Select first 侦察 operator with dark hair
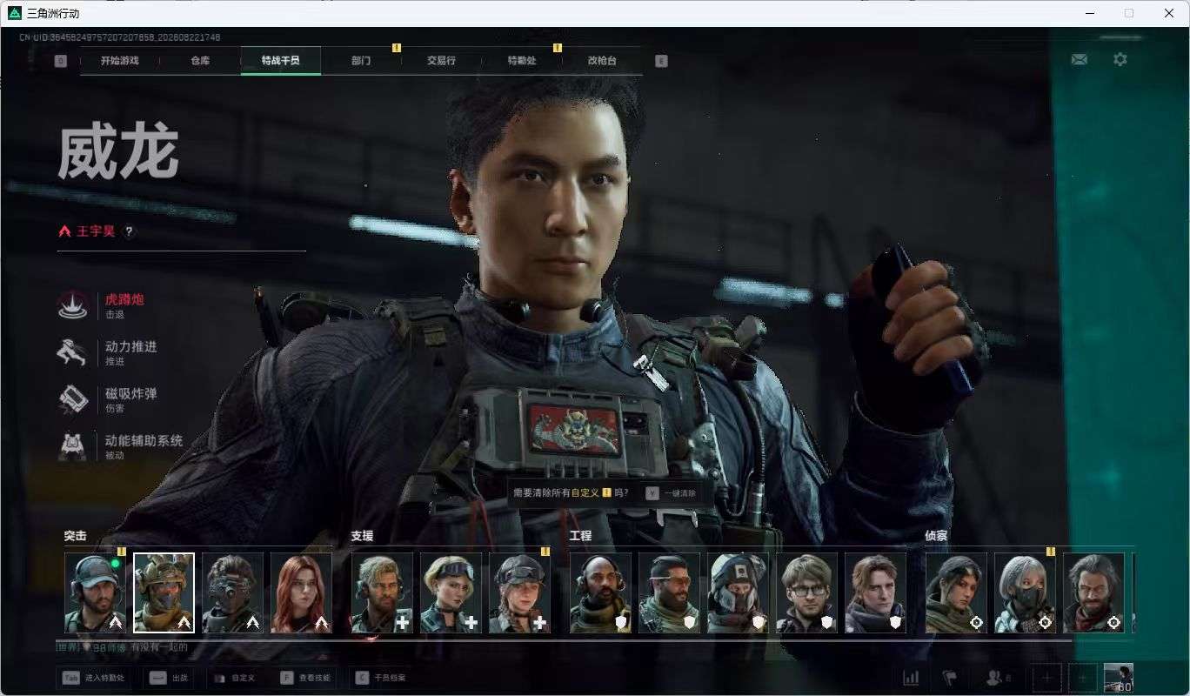The width and height of the screenshot is (1190, 696). 956,593
